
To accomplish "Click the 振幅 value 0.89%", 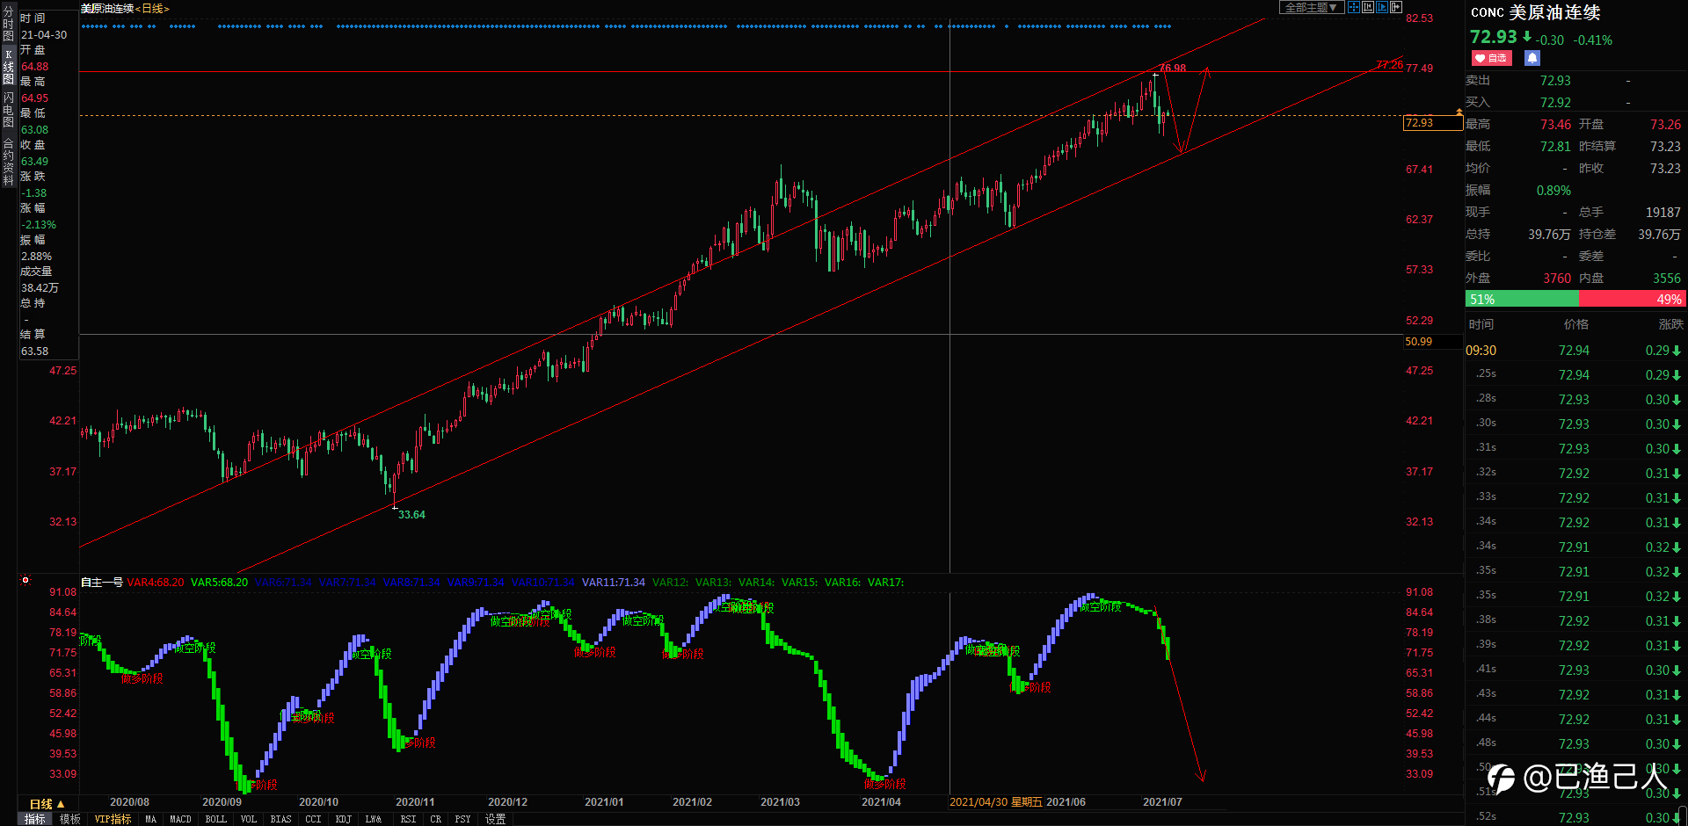I will click(1553, 191).
